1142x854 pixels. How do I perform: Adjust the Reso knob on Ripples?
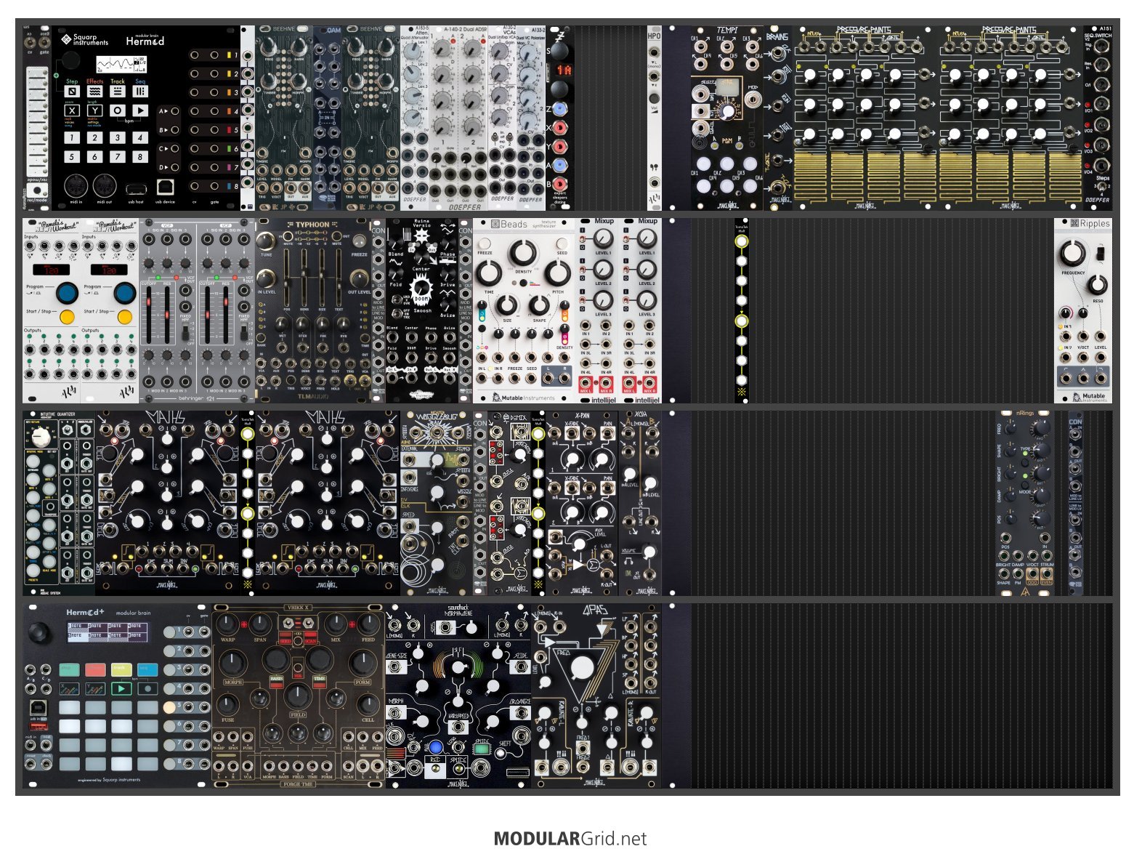[1098, 284]
